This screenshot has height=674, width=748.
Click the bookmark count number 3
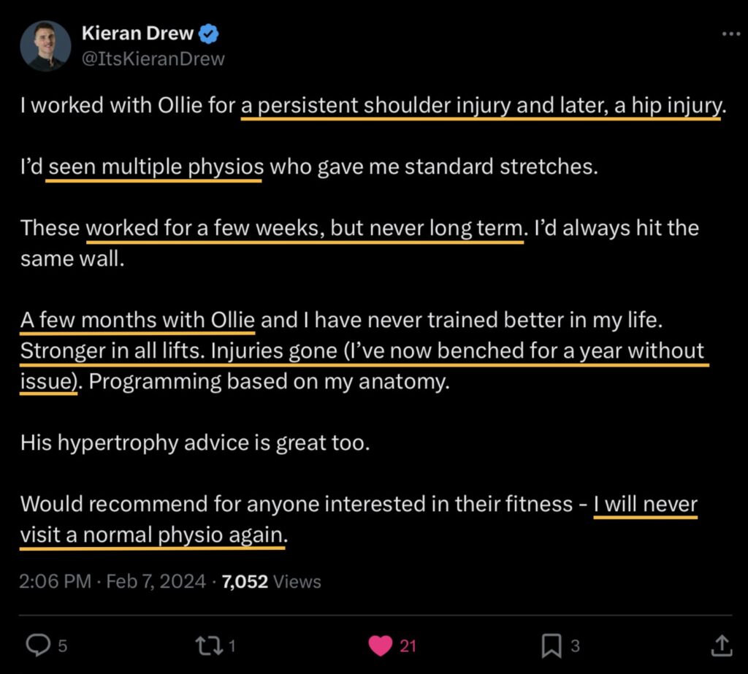[x=575, y=646]
